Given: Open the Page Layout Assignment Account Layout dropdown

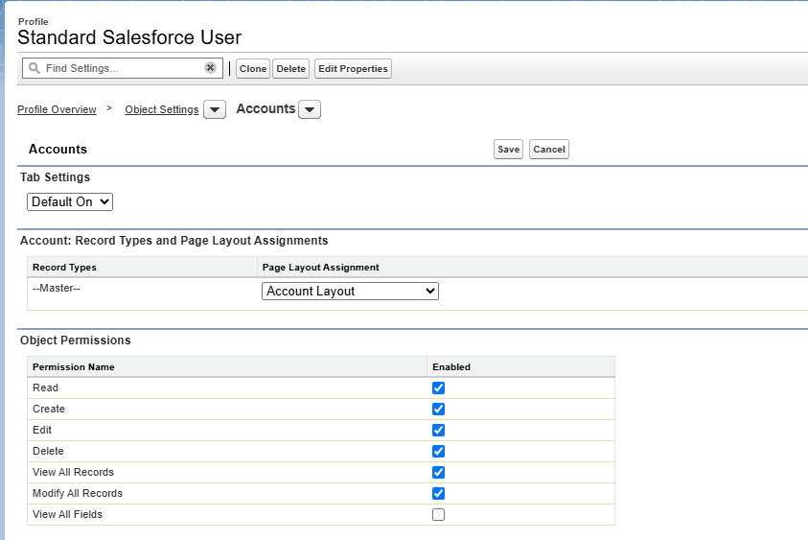Looking at the screenshot, I should tap(350, 291).
